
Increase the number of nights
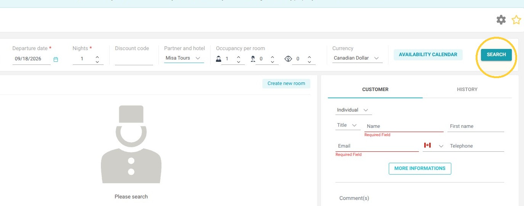[97, 57]
